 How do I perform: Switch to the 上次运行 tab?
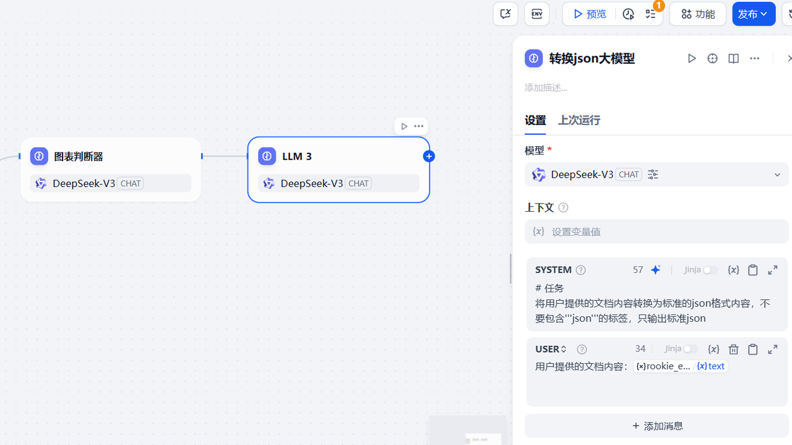(579, 120)
